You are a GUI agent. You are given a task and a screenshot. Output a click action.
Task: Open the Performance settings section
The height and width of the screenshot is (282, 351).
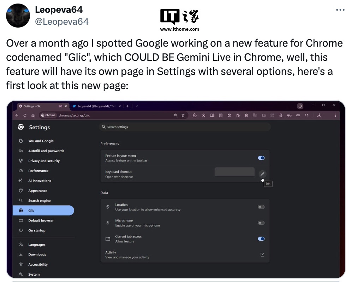pyautogui.click(x=40, y=171)
